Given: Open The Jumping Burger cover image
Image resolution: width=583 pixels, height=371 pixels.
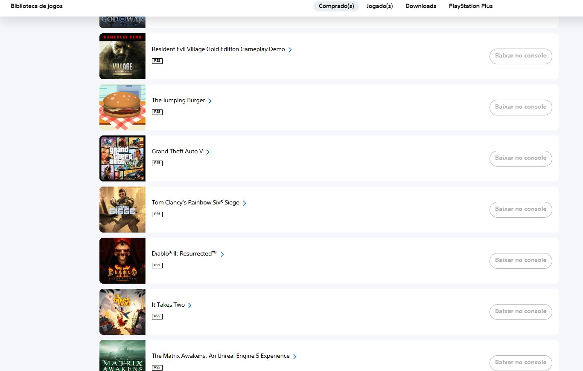Looking at the screenshot, I should pyautogui.click(x=122, y=107).
